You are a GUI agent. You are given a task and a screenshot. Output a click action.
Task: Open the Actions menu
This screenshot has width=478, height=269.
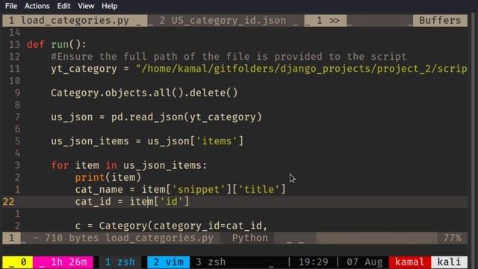point(37,6)
